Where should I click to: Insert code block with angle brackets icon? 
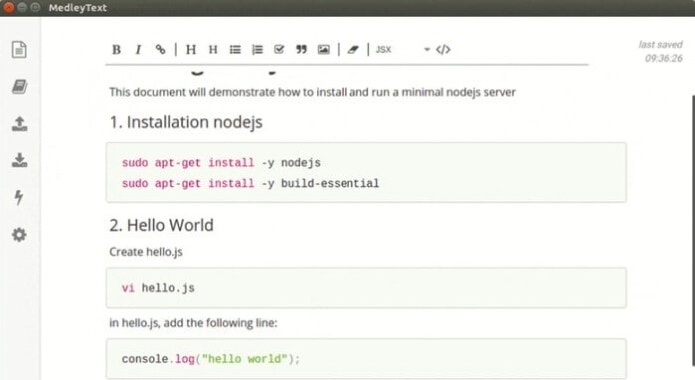(443, 49)
